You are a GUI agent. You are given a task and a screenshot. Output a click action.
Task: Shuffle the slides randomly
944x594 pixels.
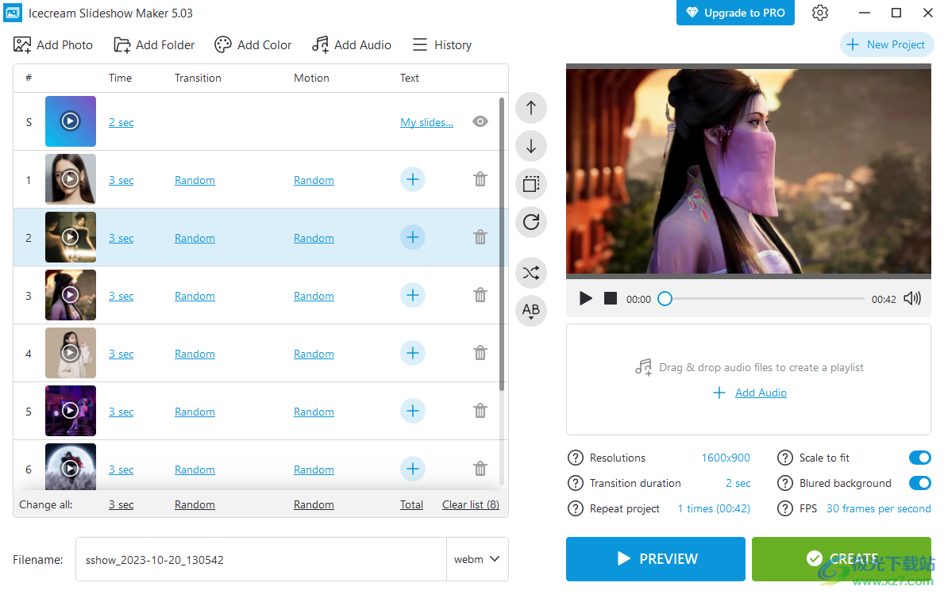(x=531, y=273)
